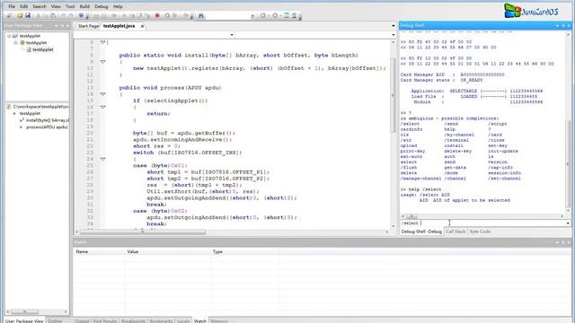Image resolution: width=575 pixels, height=323 pixels.
Task: Select the testApplet class file in tree
Action: point(42,50)
